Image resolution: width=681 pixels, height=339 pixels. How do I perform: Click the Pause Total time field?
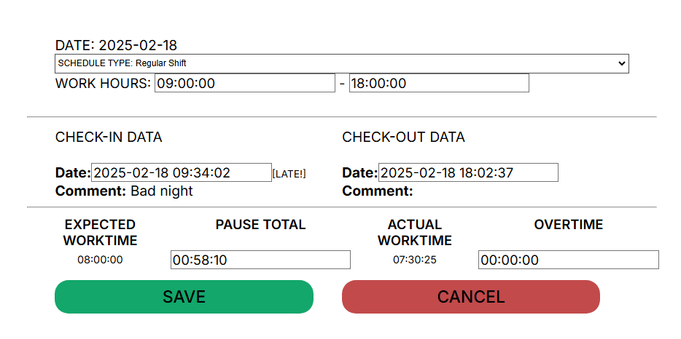pos(260,260)
